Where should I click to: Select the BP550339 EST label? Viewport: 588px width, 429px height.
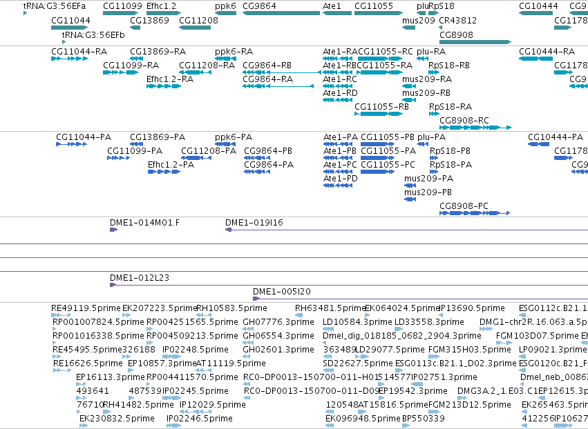point(424,419)
